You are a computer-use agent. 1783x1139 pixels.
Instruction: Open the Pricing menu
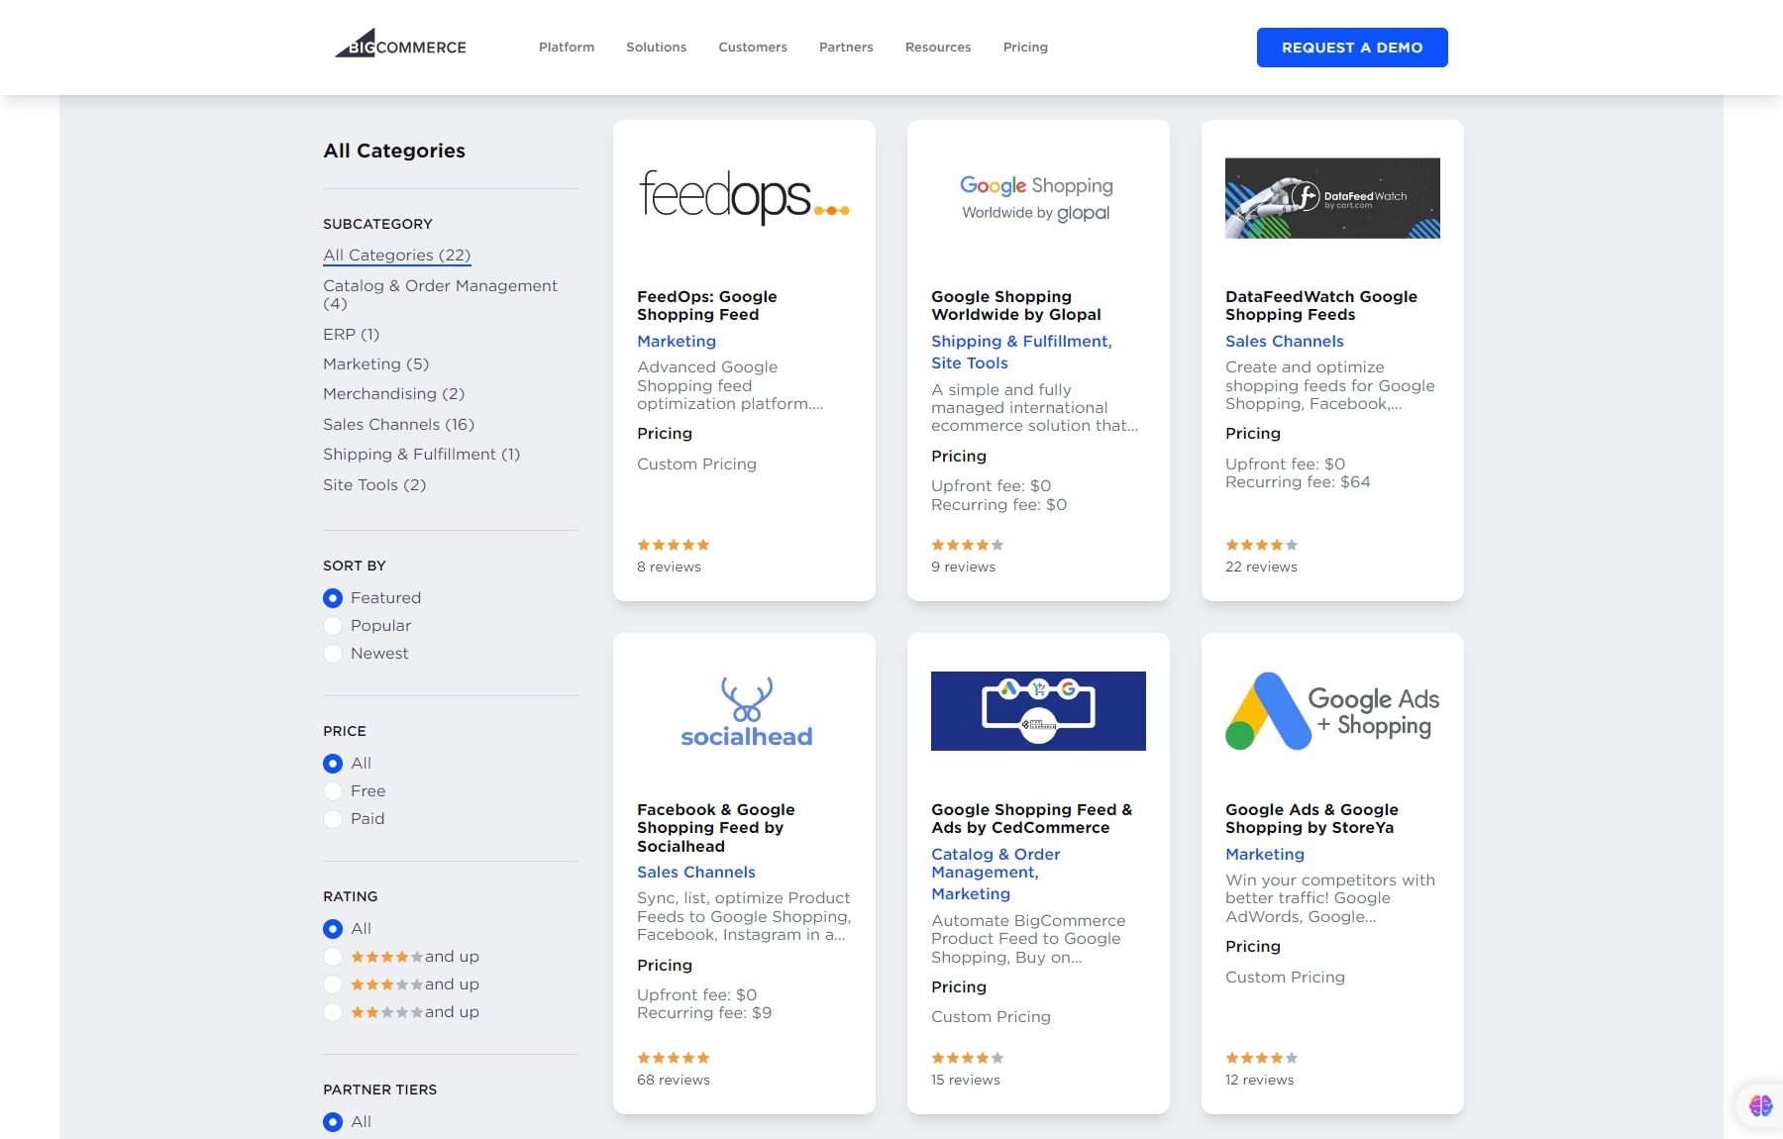click(x=1025, y=47)
